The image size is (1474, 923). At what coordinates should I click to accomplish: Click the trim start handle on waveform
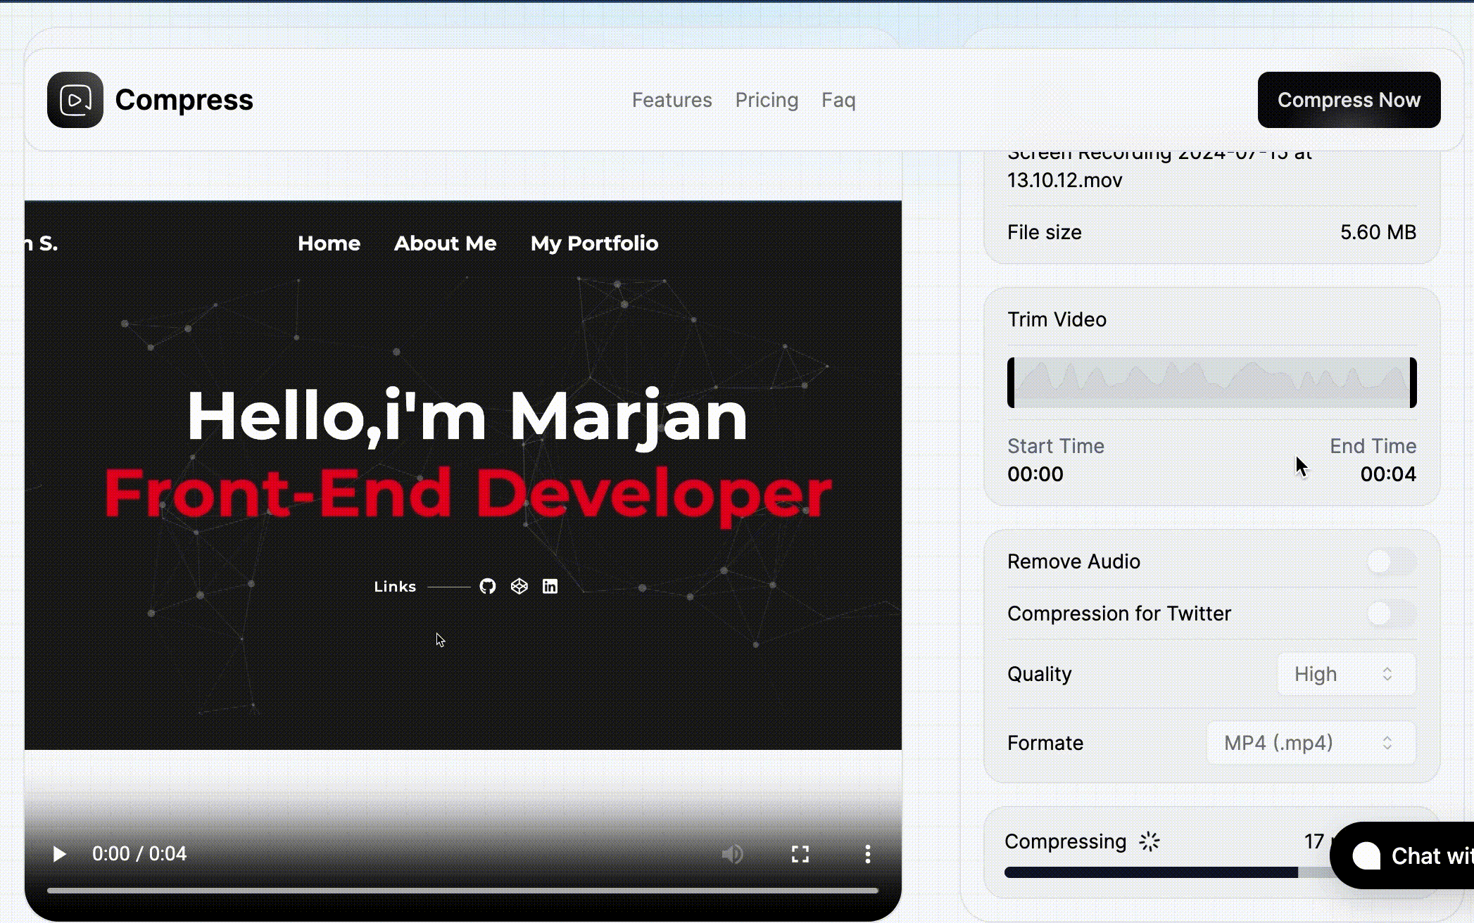tap(1012, 383)
